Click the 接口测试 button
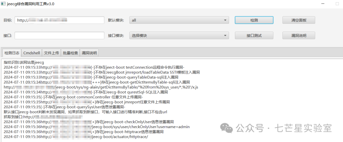The width and height of the screenshot is (343, 142). (254, 35)
